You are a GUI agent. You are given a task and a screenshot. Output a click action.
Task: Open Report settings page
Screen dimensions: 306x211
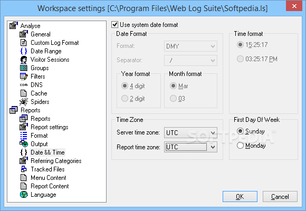[50, 127]
